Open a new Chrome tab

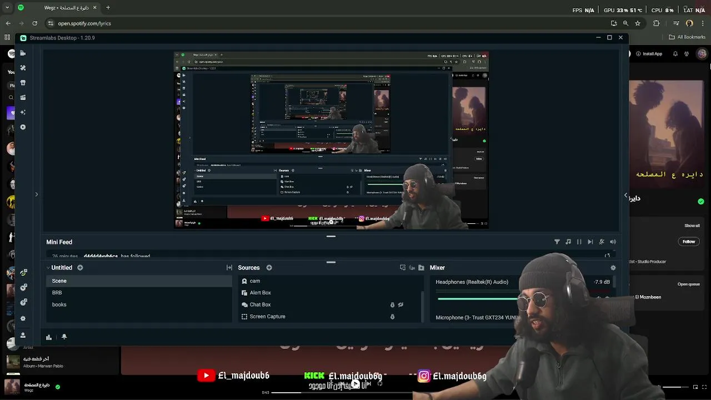pos(108,8)
